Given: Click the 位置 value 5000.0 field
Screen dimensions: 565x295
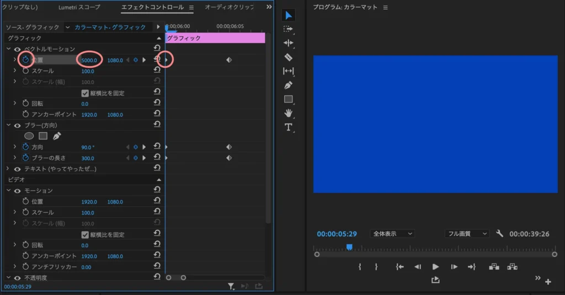Looking at the screenshot, I should coord(89,60).
